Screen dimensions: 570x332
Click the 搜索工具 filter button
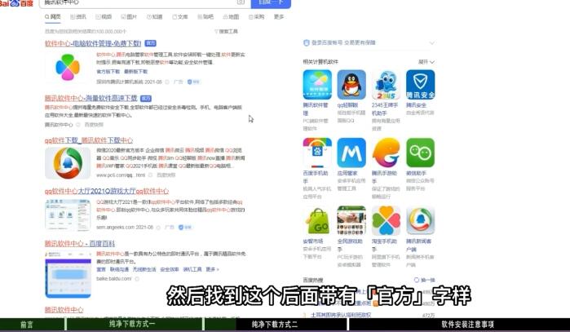(226, 32)
